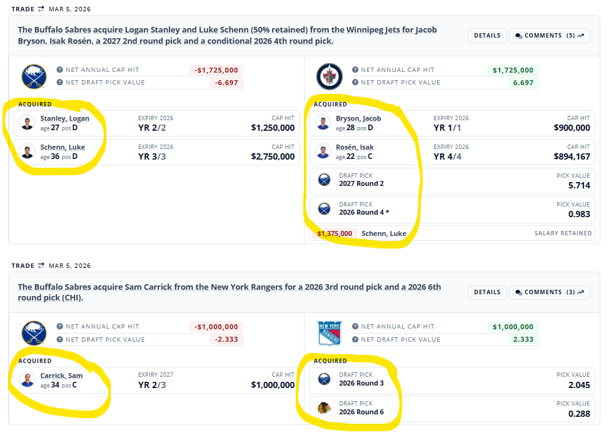Open the Stanley, Logan player link
This screenshot has height=435, width=611.
65,118
